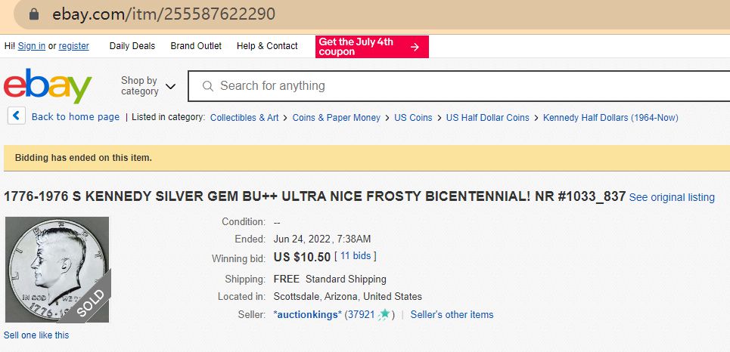Click the Search for anything field

coord(454,86)
